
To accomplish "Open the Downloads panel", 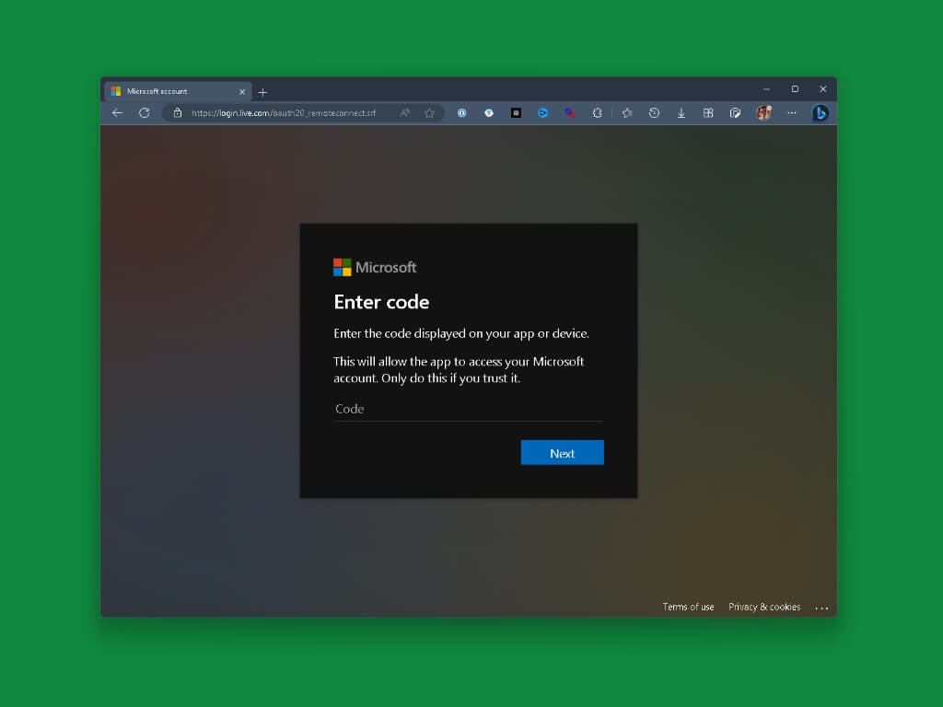I will coord(681,112).
